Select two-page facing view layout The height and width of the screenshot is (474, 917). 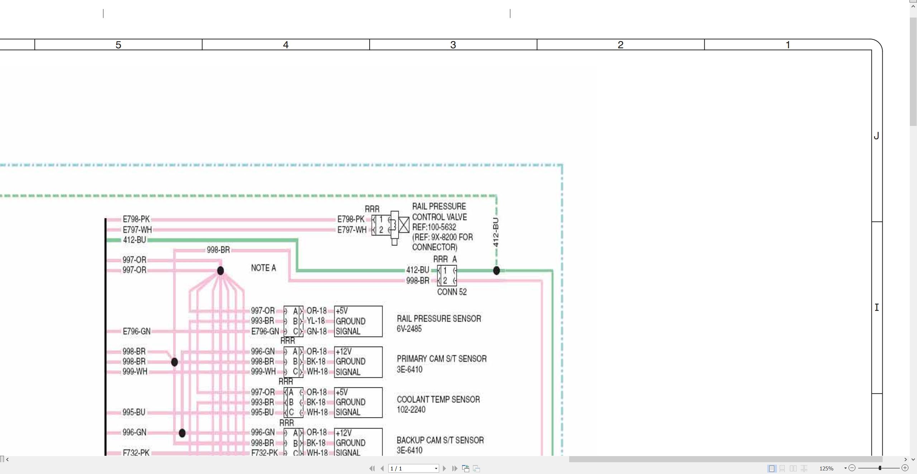click(793, 468)
